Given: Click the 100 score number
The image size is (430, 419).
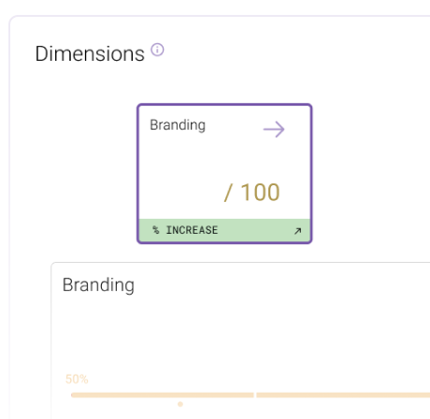Looking at the screenshot, I should click(260, 193).
